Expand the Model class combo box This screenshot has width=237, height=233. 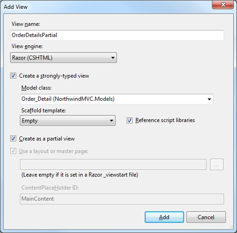pos(116,99)
